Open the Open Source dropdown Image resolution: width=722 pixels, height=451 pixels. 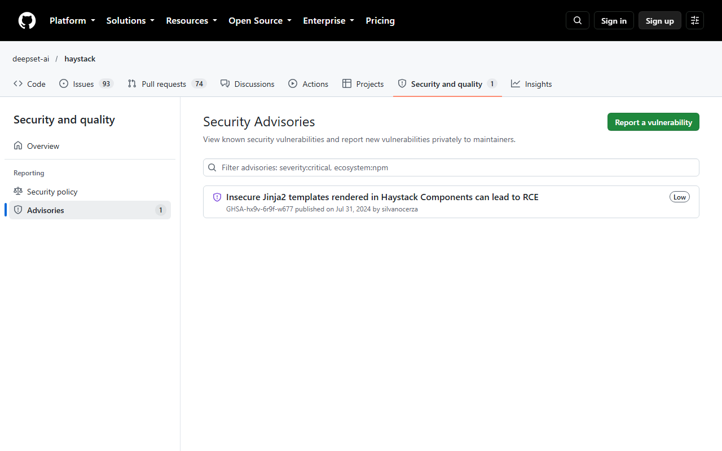260,20
